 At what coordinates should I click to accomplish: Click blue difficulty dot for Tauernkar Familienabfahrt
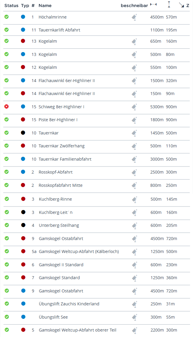tap(23, 159)
